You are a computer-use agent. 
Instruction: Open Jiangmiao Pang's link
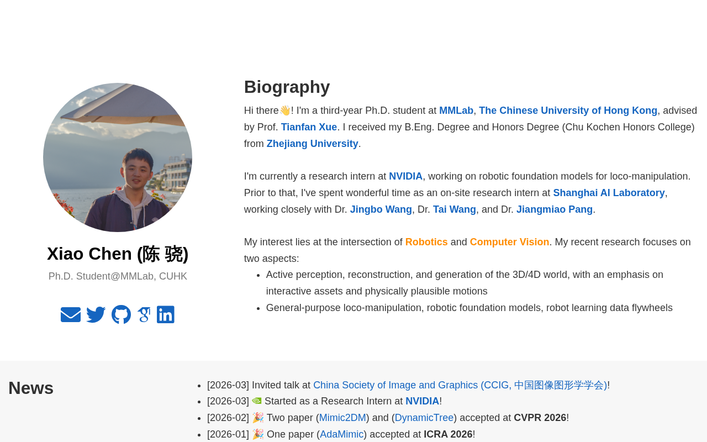click(x=555, y=209)
